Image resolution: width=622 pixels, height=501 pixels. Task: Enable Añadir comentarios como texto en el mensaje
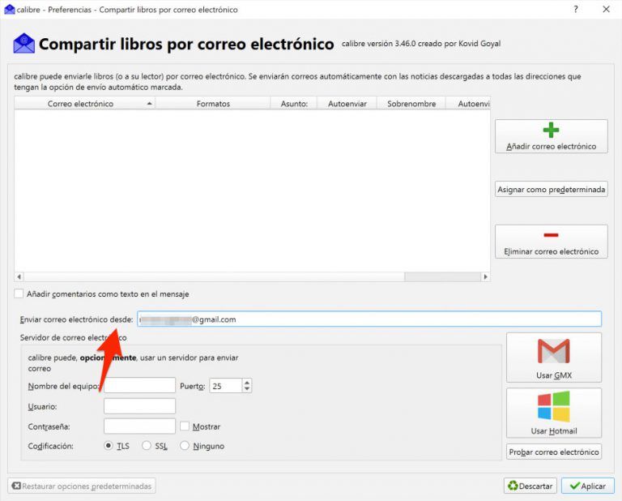coord(19,293)
